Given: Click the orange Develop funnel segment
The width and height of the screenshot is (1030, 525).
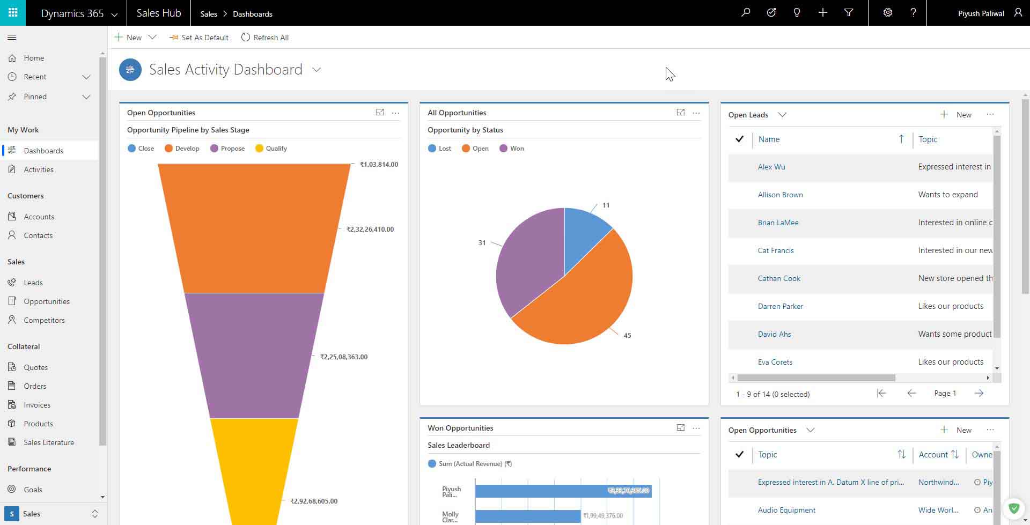Looking at the screenshot, I should coord(254,228).
